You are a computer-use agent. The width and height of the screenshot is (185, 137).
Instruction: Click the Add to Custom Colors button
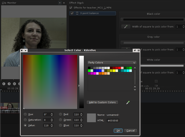[102, 102]
